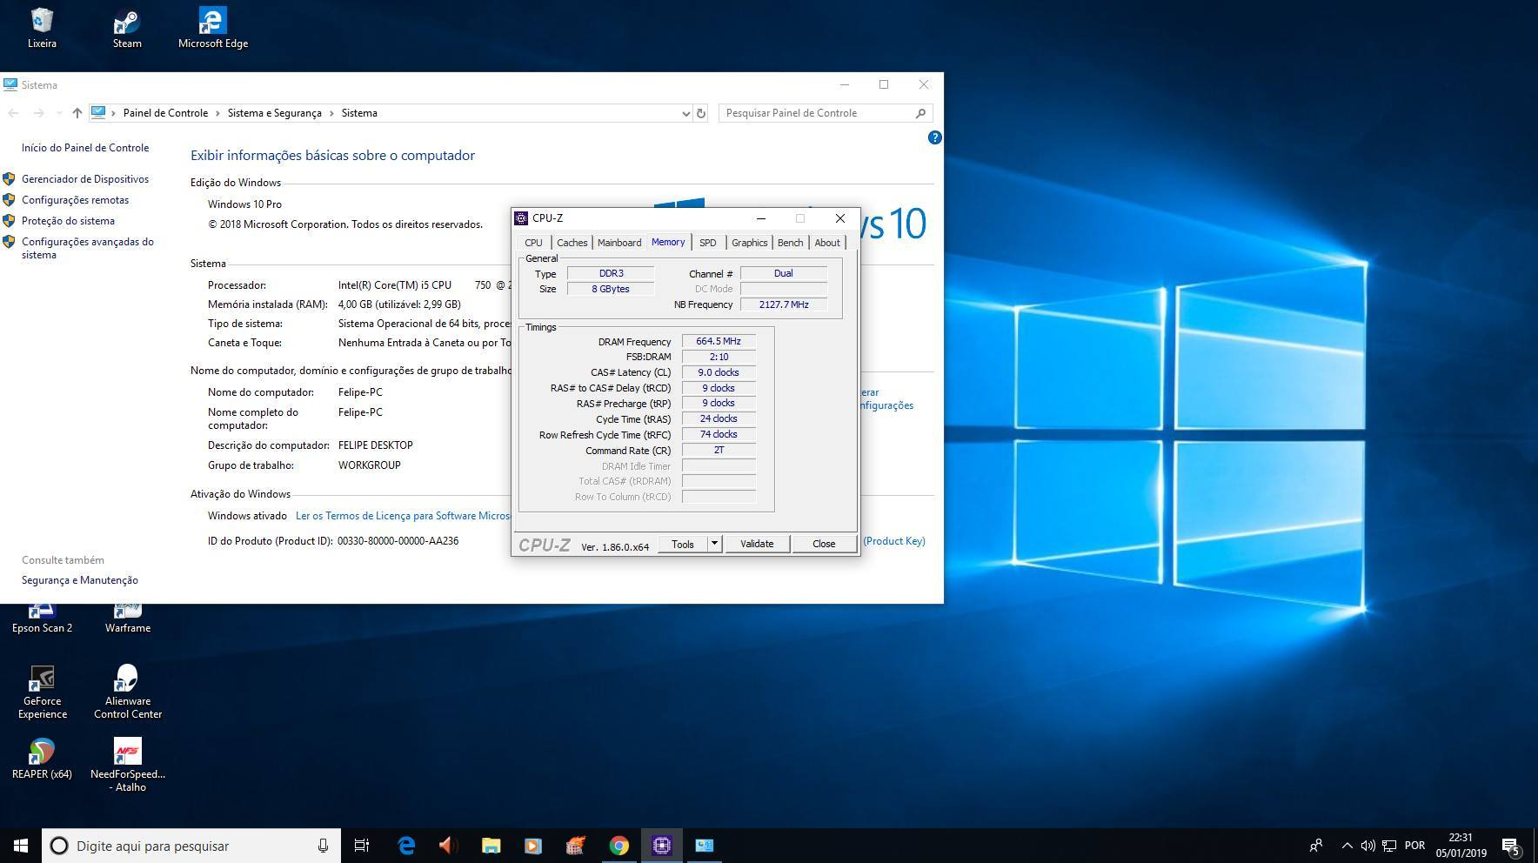Launch Edge from the taskbar
This screenshot has height=863, width=1538.
point(406,846)
